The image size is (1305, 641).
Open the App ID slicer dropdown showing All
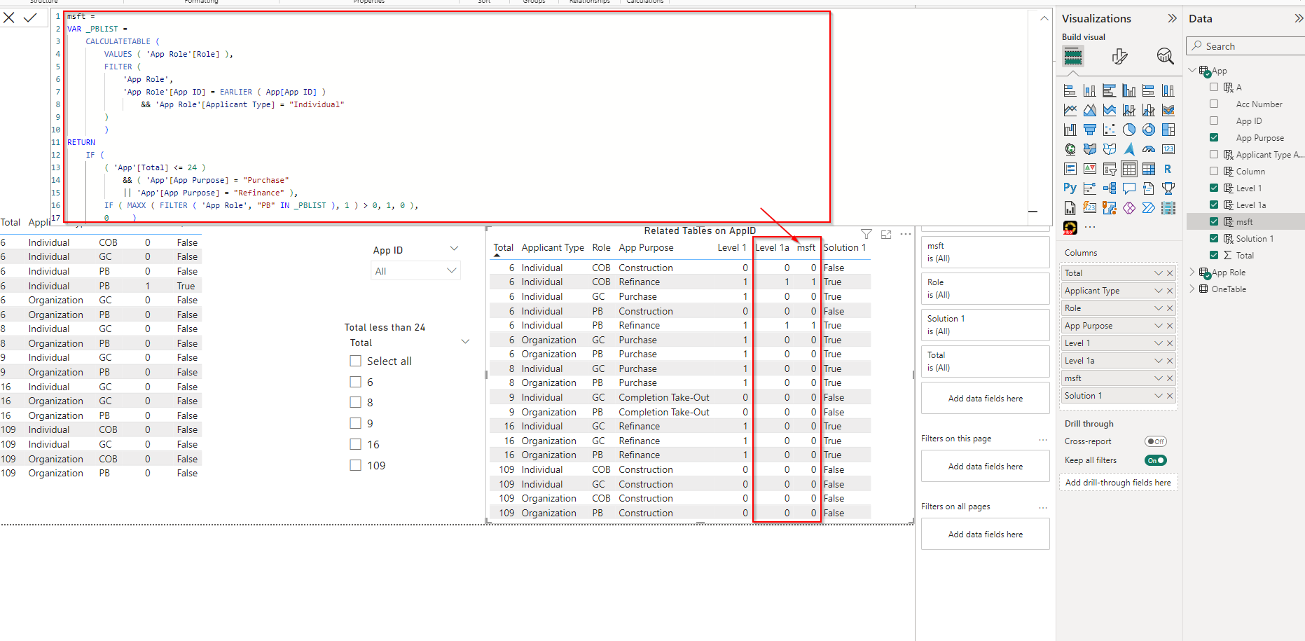[415, 271]
